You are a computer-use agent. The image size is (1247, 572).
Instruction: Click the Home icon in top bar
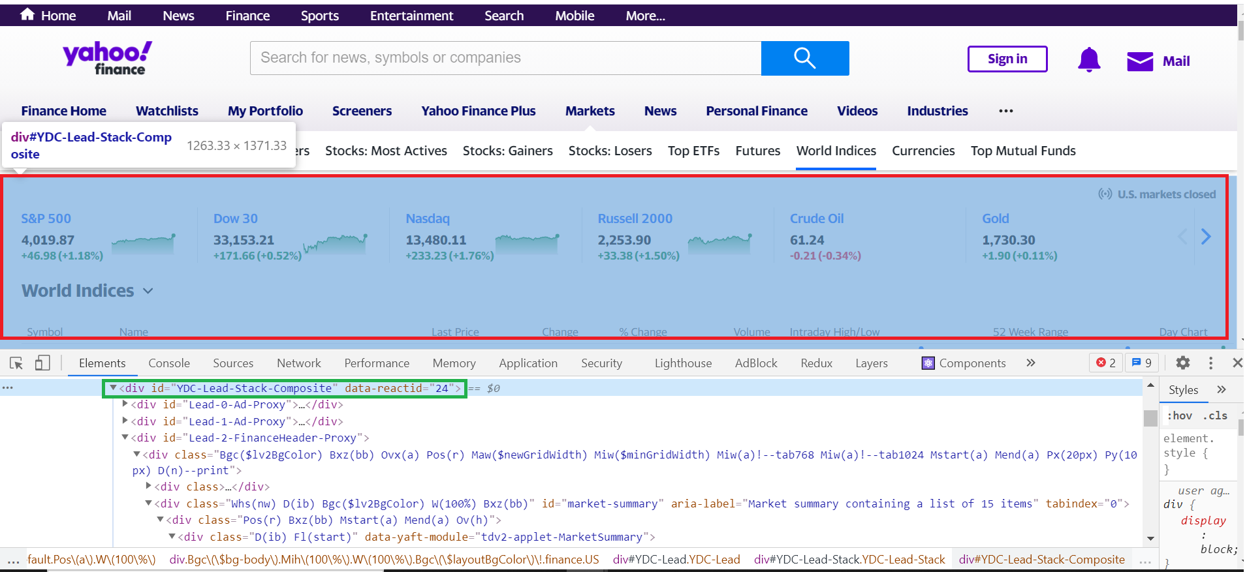[x=27, y=15]
